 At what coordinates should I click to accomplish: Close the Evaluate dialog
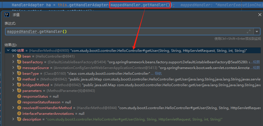(260, 15)
